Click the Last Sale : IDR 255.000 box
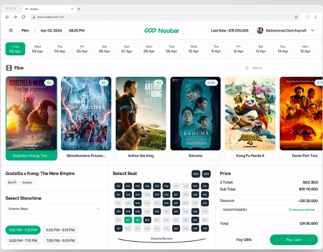This screenshot has width=323, height=252. [x=230, y=30]
